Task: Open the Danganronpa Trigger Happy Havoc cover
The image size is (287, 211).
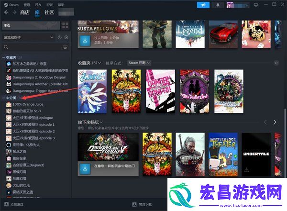Action: click(x=161, y=91)
